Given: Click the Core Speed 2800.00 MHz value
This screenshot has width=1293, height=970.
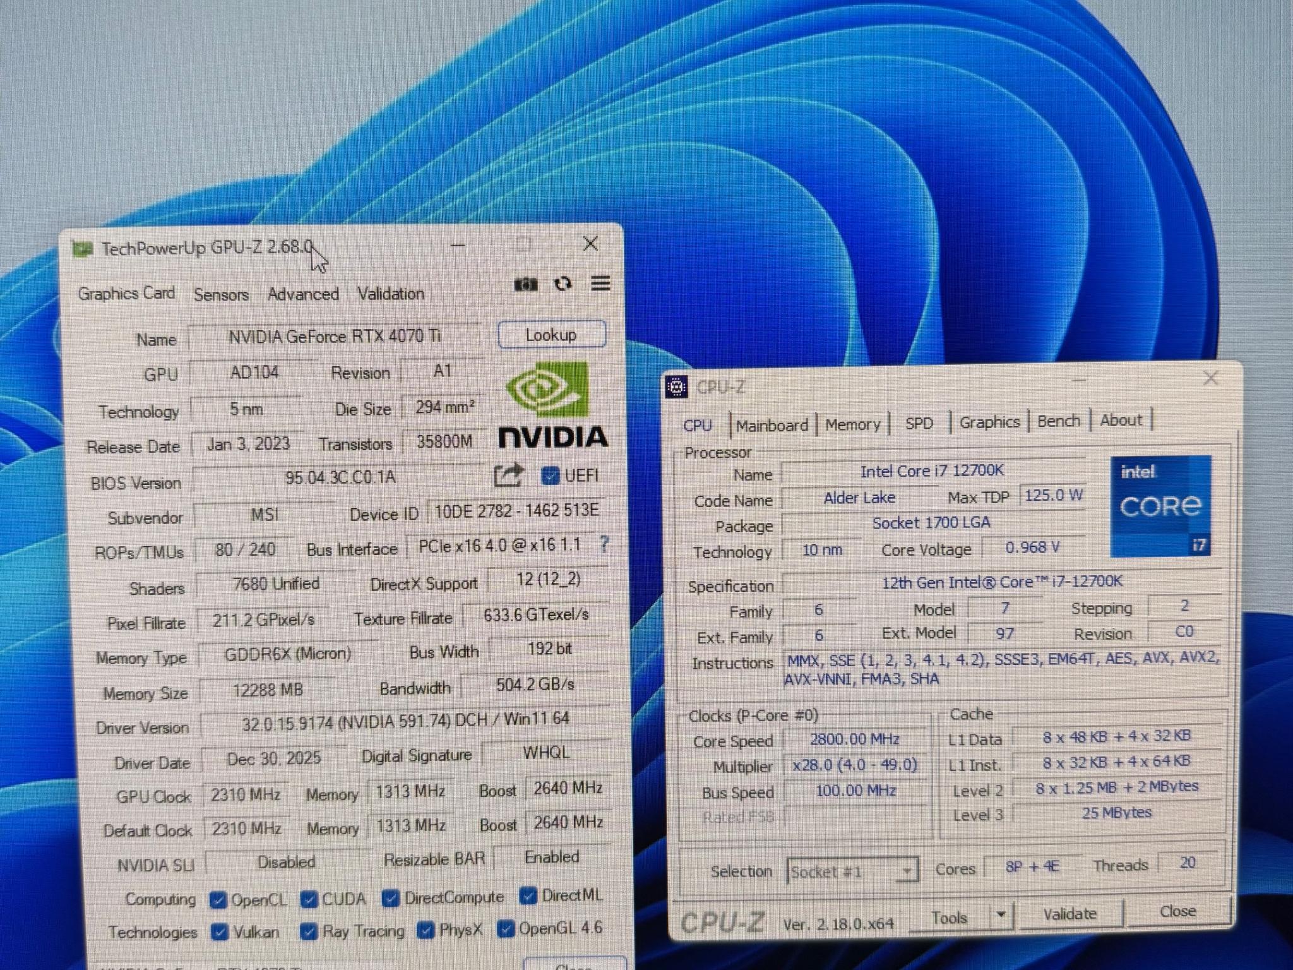Looking at the screenshot, I should (x=855, y=739).
